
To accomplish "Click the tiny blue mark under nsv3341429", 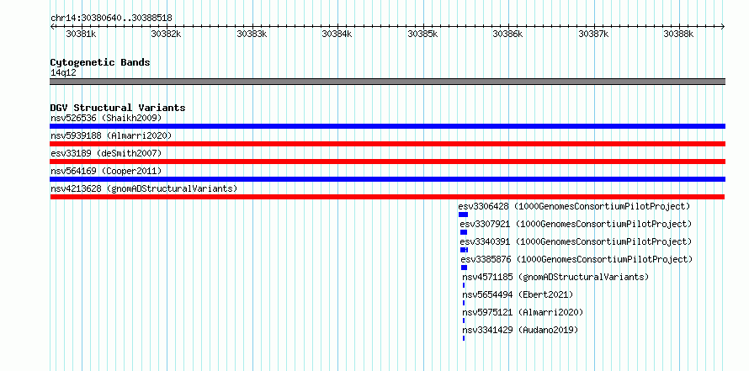I will [464, 338].
